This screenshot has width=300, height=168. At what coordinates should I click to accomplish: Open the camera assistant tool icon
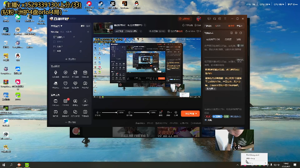coord(65,112)
